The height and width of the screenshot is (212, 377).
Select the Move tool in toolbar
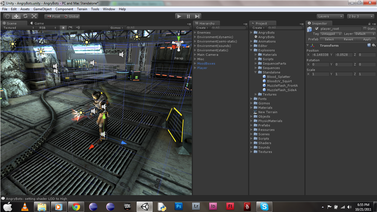pyautogui.click(x=16, y=16)
